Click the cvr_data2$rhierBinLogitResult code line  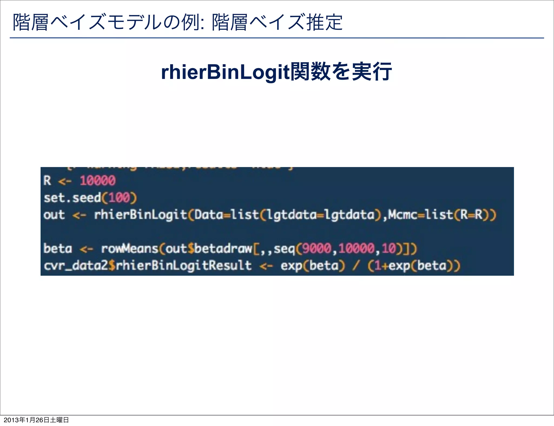pos(252,266)
